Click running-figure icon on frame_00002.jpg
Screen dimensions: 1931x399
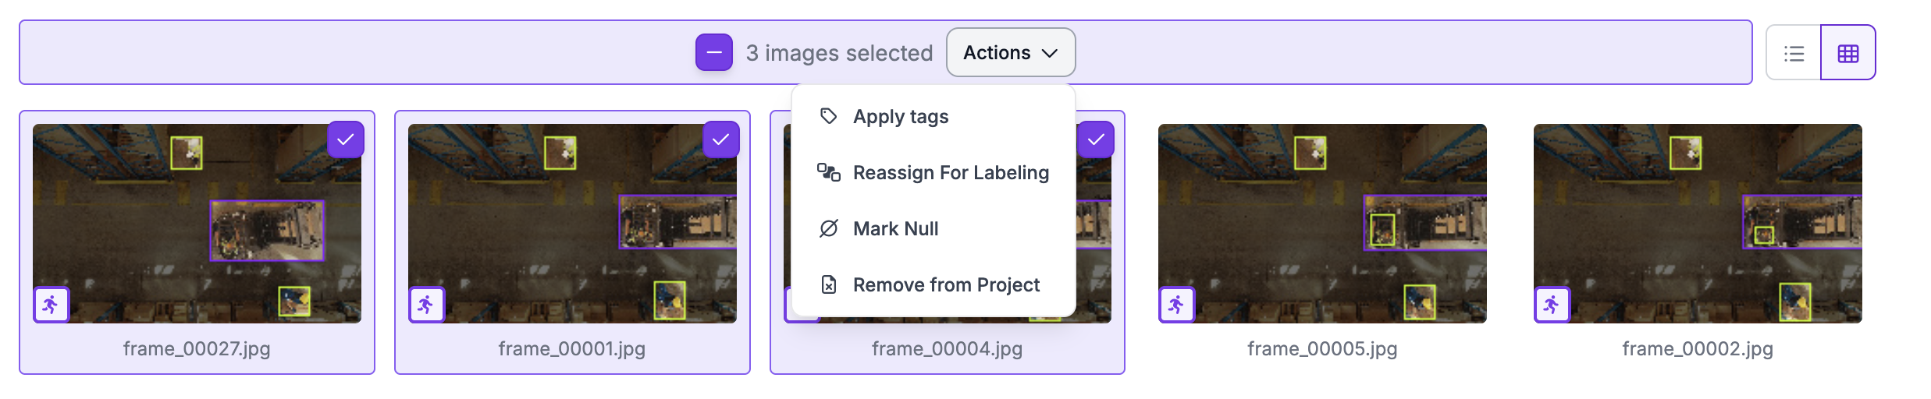[1552, 305]
